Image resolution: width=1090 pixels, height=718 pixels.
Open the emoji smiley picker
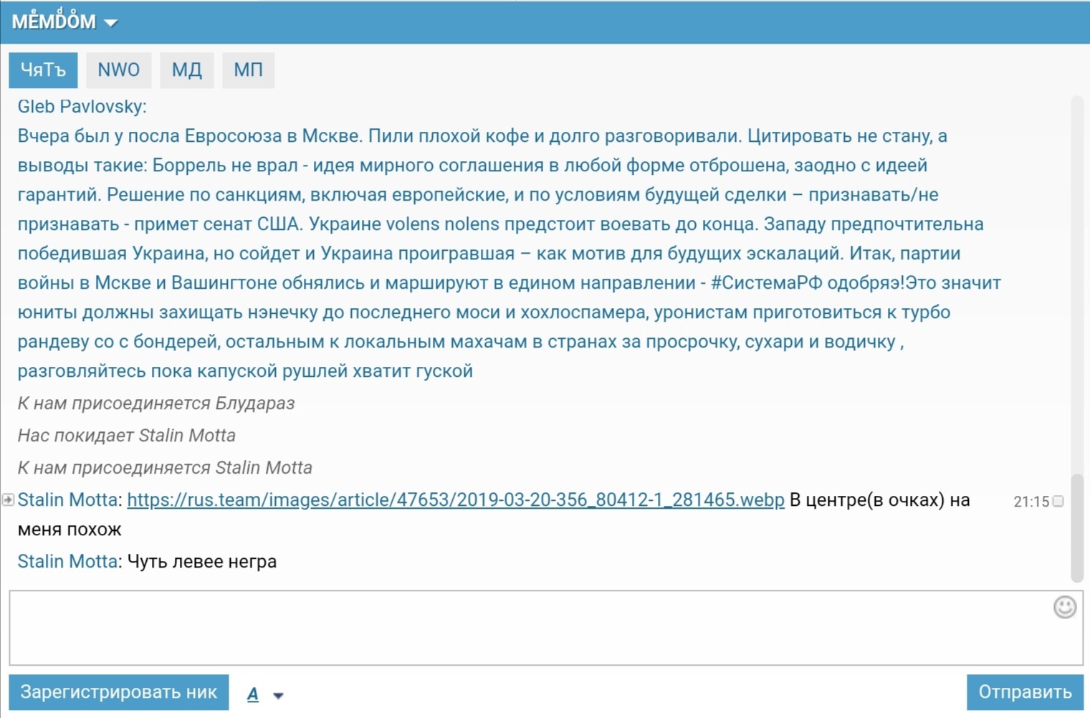1064,607
